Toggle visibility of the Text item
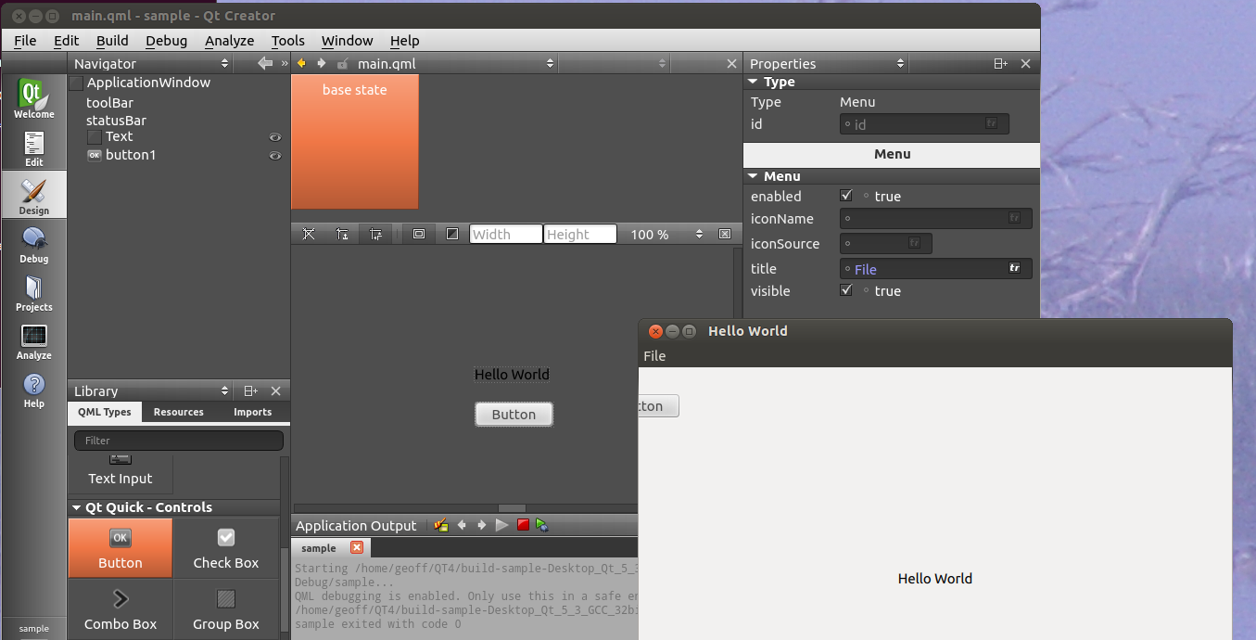 274,137
